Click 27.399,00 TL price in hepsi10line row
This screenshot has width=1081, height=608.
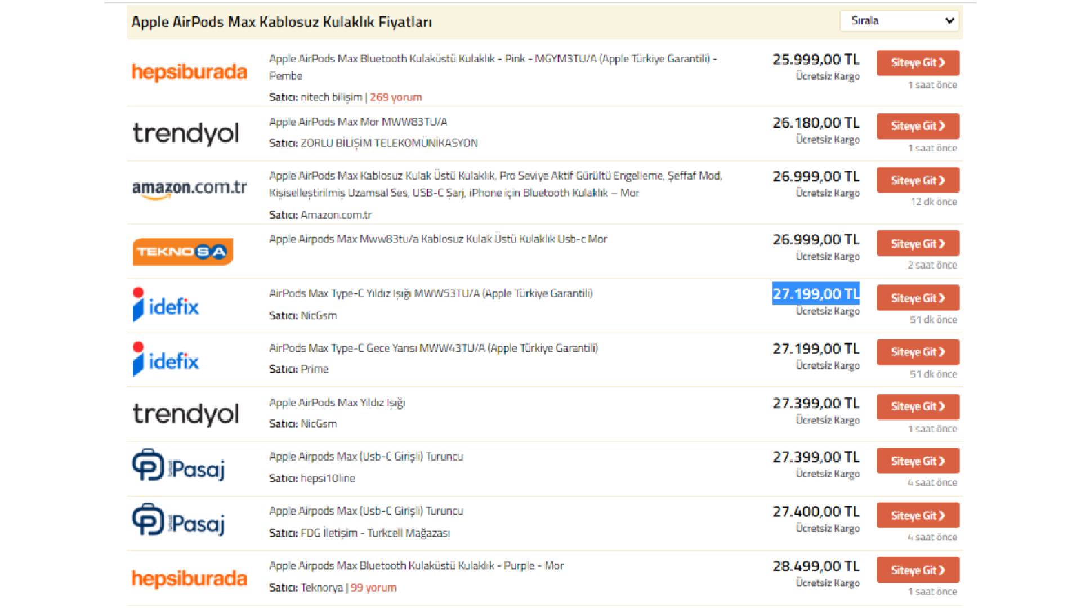(816, 457)
